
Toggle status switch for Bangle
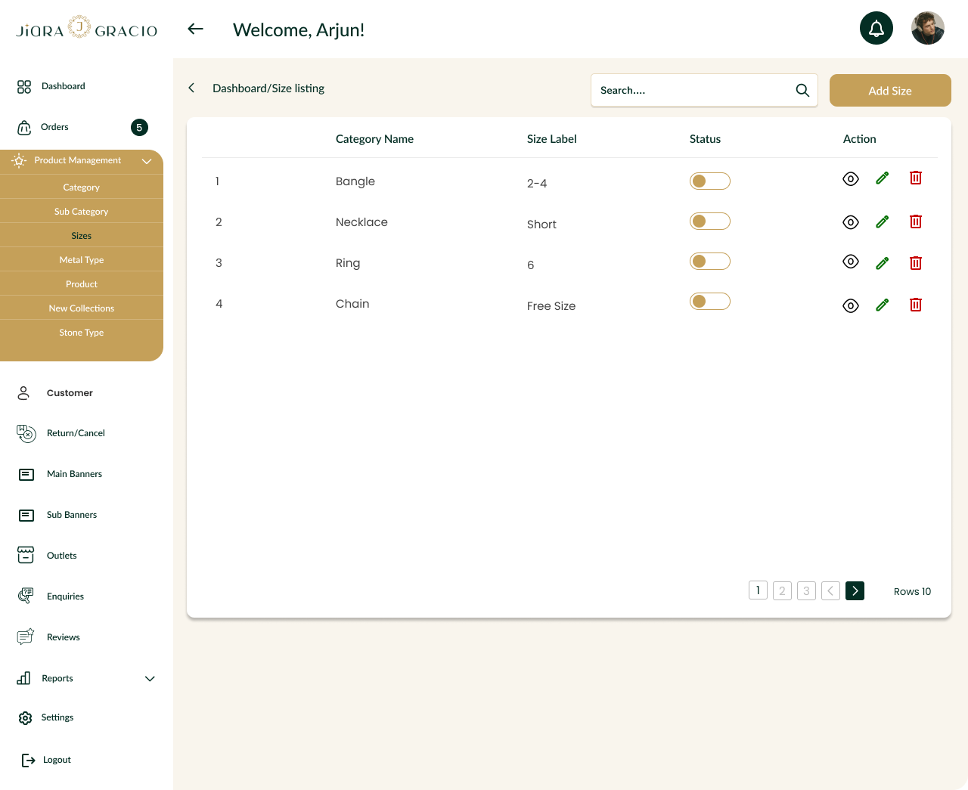tap(710, 181)
